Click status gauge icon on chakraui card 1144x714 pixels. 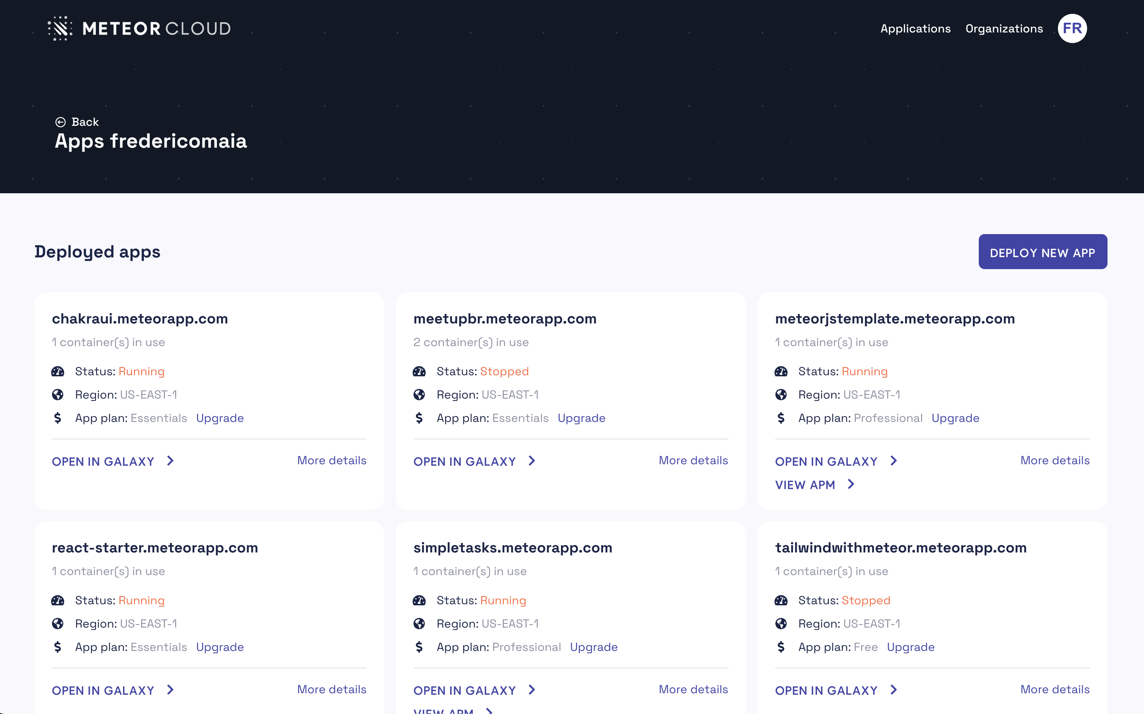(x=58, y=372)
